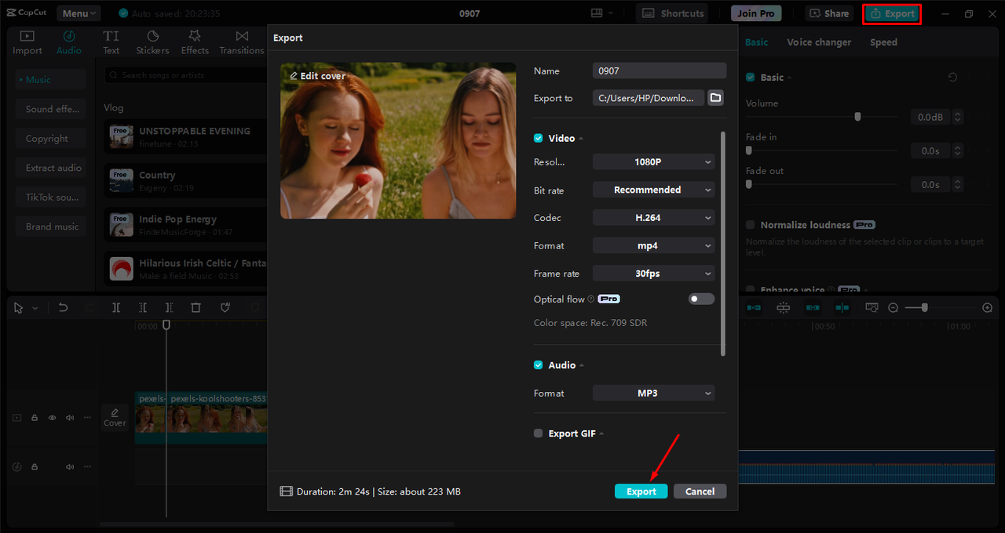Image resolution: width=1005 pixels, height=533 pixels.
Task: Open the Stickers tab
Action: [152, 42]
